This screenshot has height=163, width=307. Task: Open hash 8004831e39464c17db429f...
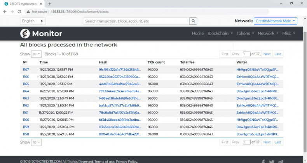click(x=120, y=134)
